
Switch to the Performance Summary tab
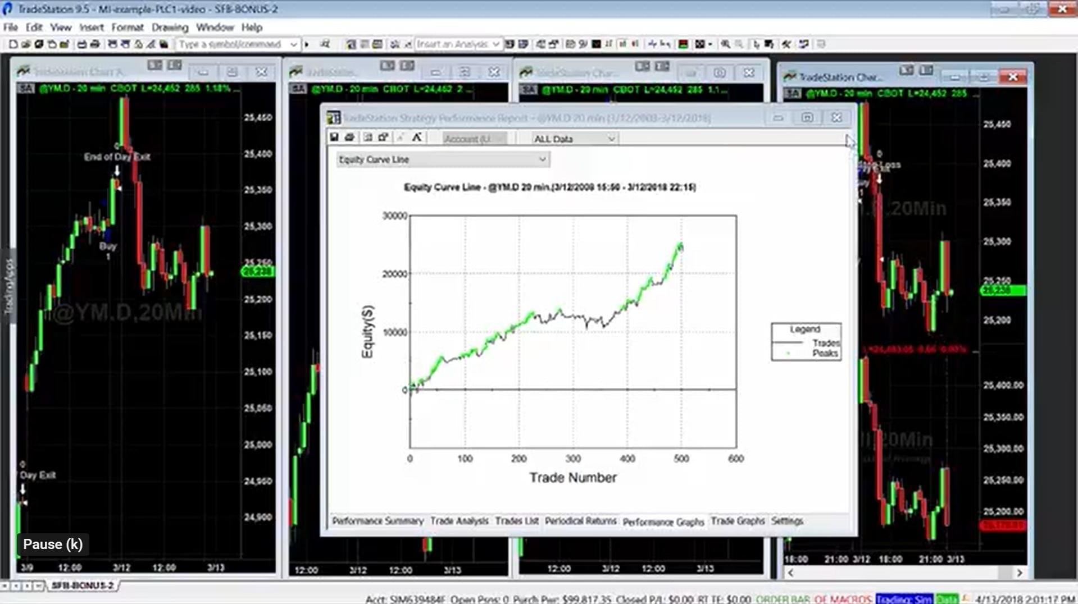coord(377,521)
